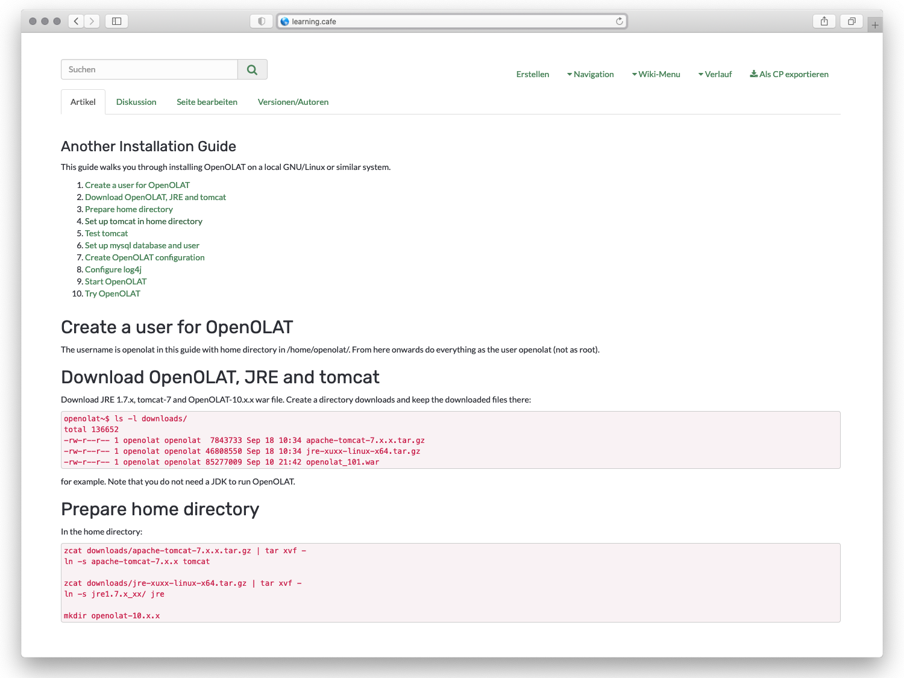Click the ln -s jre1.7.x_xx/ jre command
904x678 pixels.
coord(114,594)
